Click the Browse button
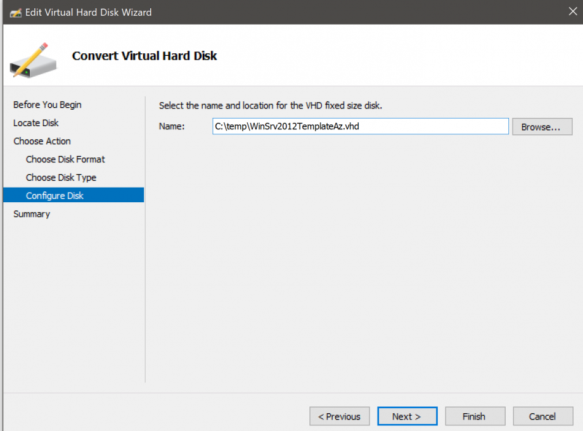The height and width of the screenshot is (431, 583). pos(542,126)
